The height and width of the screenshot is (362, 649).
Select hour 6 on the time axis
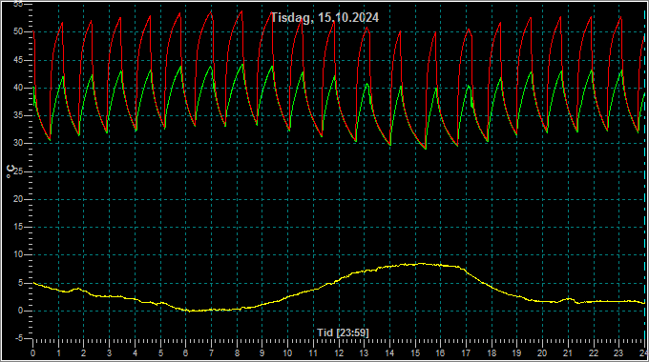point(185,353)
